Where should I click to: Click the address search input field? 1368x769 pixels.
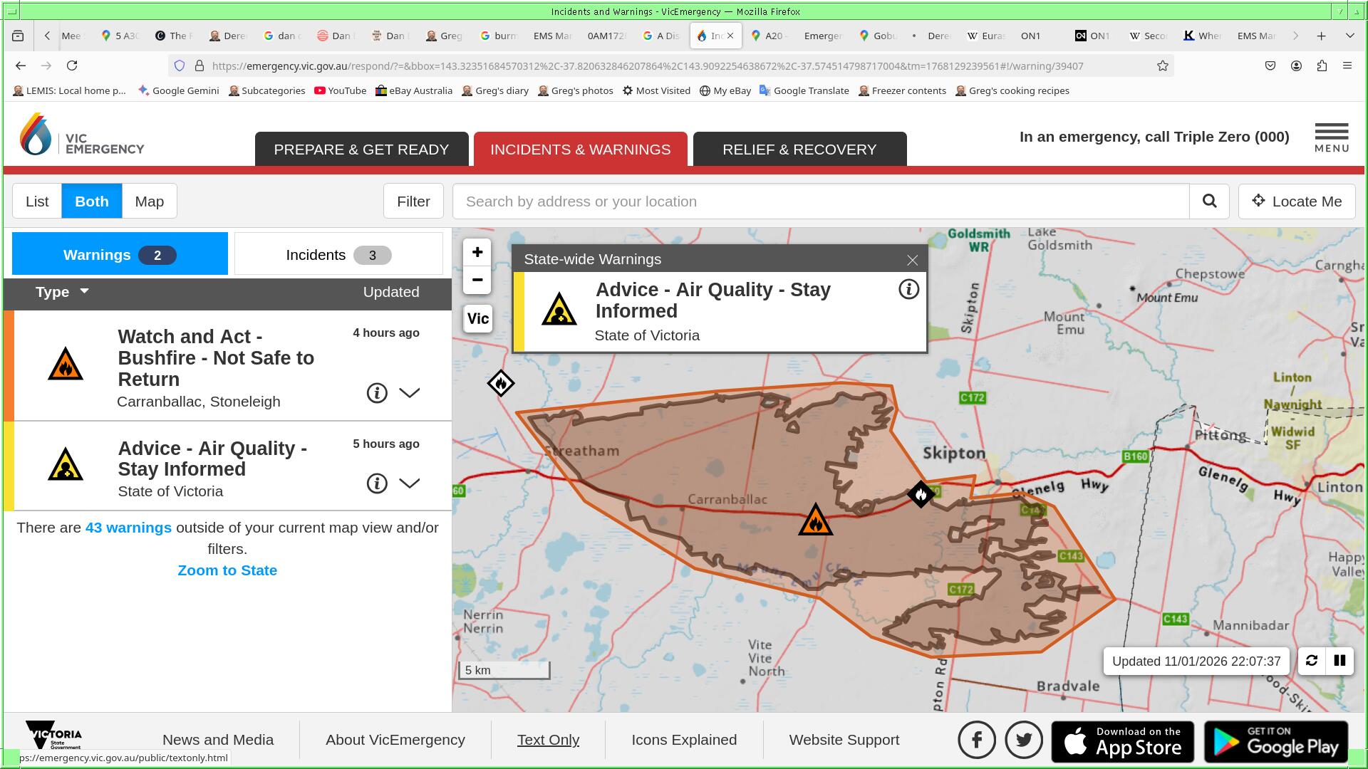point(819,202)
